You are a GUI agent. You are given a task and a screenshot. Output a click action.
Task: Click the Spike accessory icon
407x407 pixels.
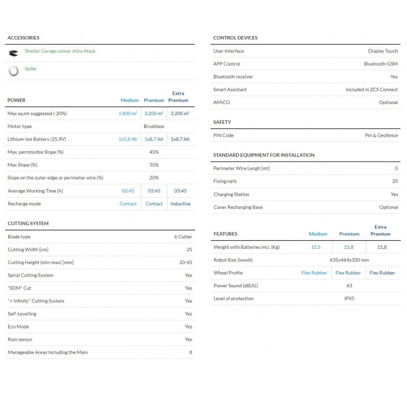click(x=13, y=70)
